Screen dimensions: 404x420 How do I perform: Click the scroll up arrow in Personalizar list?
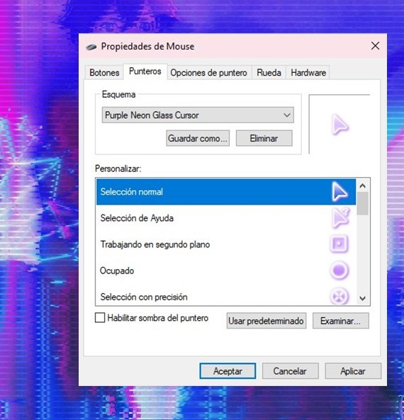[363, 186]
